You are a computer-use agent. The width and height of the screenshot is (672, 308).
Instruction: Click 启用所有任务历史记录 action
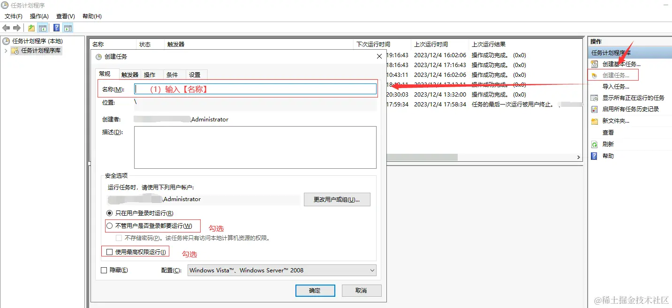(x=631, y=109)
